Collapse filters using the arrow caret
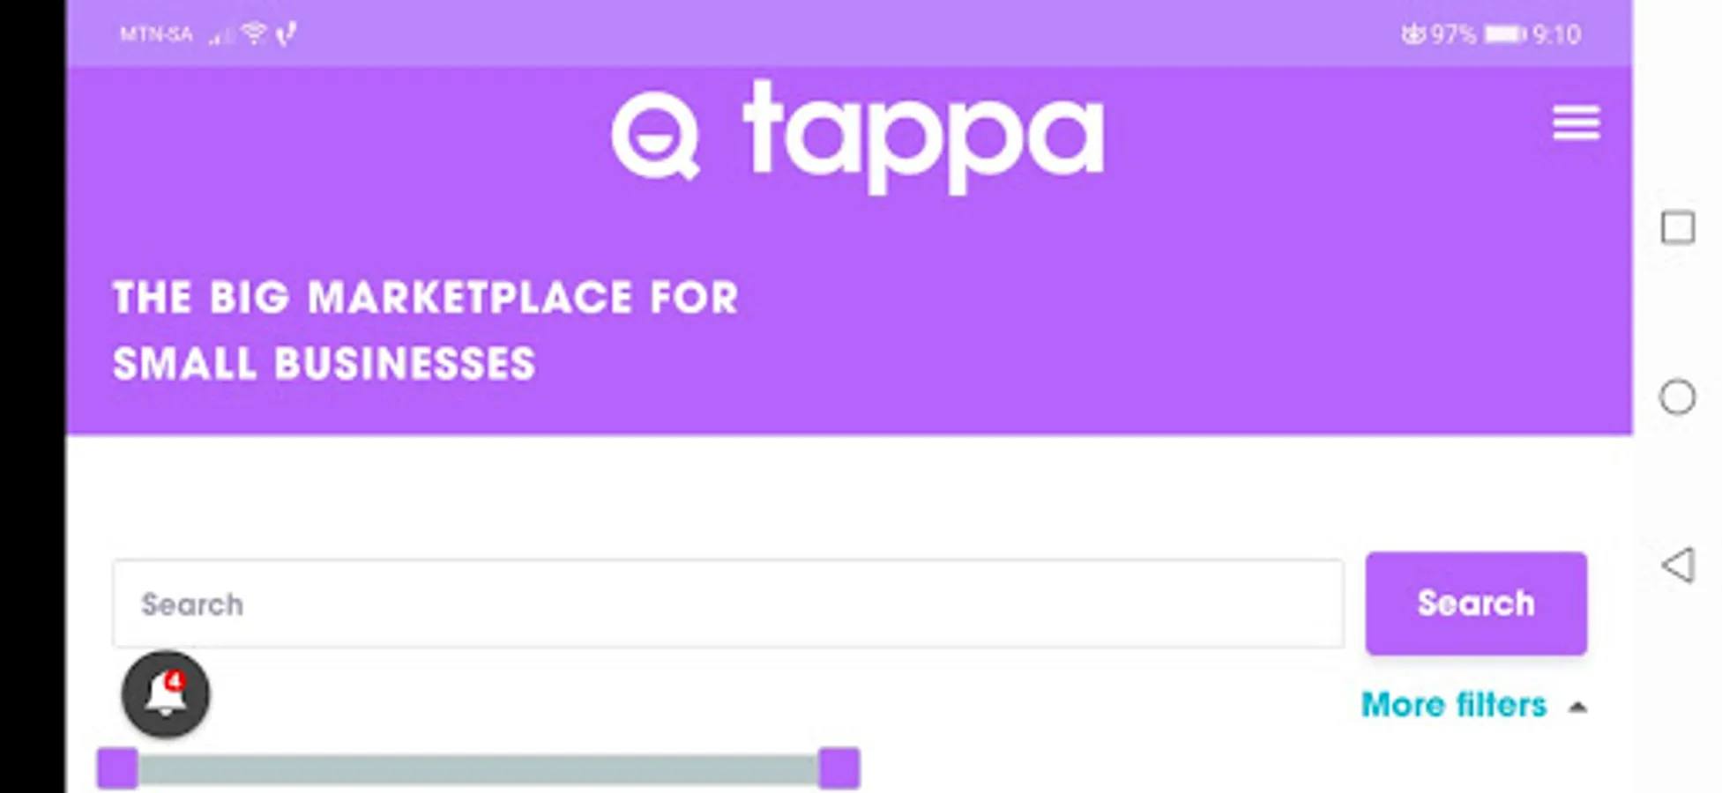 click(x=1578, y=707)
